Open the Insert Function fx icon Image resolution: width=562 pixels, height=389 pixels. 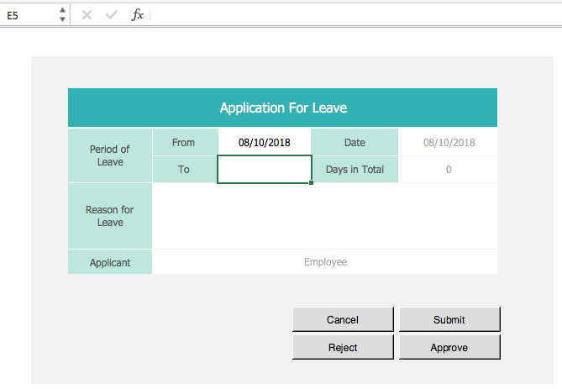pyautogui.click(x=137, y=15)
